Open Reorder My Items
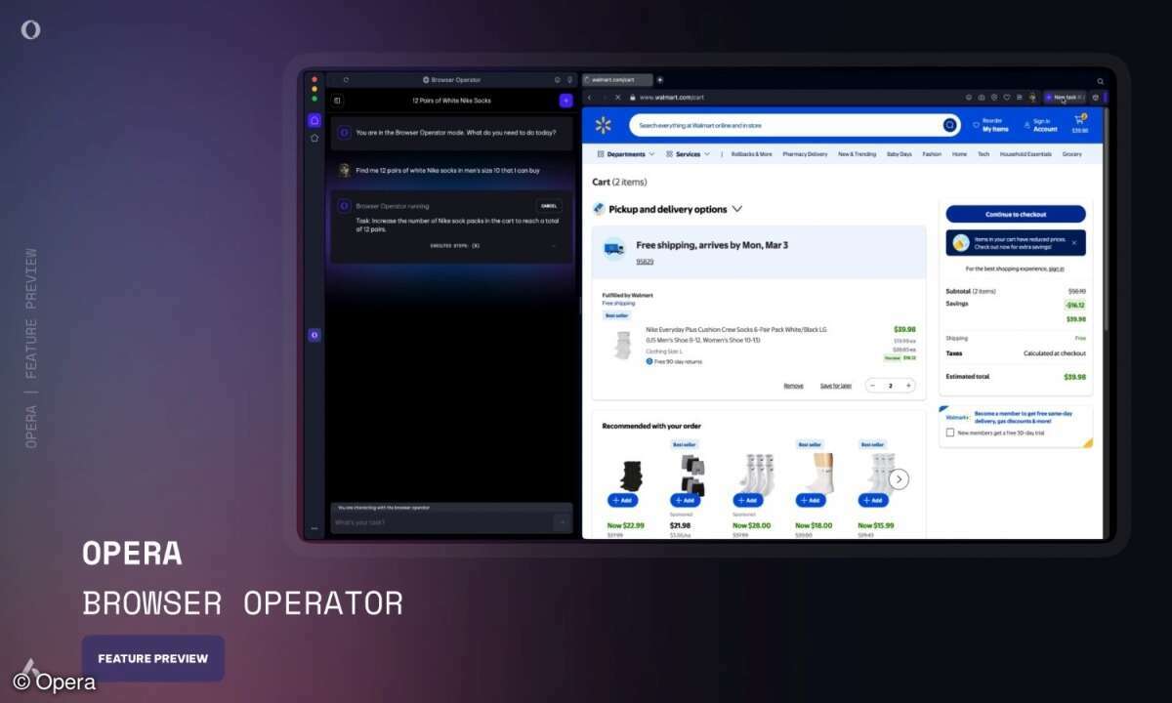The image size is (1172, 703). 990,125
